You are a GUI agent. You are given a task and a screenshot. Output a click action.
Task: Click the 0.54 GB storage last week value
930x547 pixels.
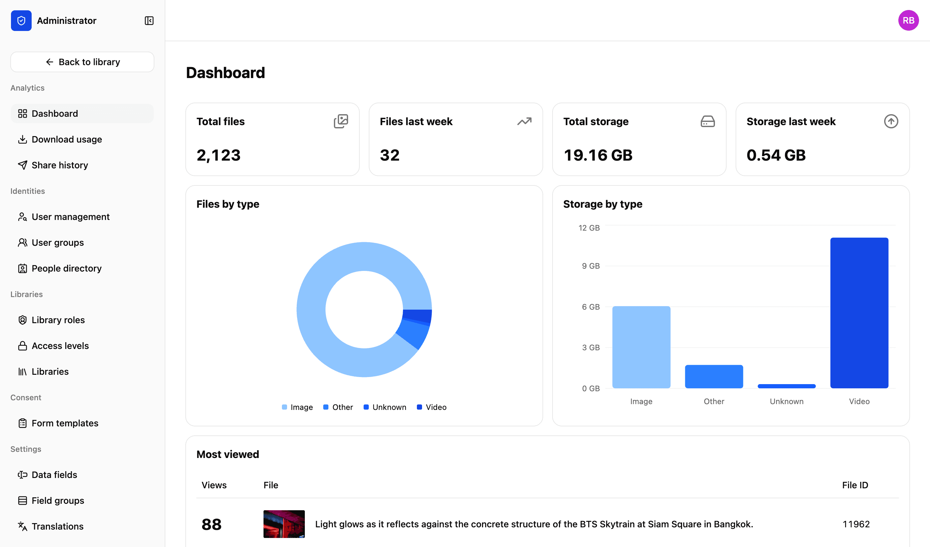point(776,155)
